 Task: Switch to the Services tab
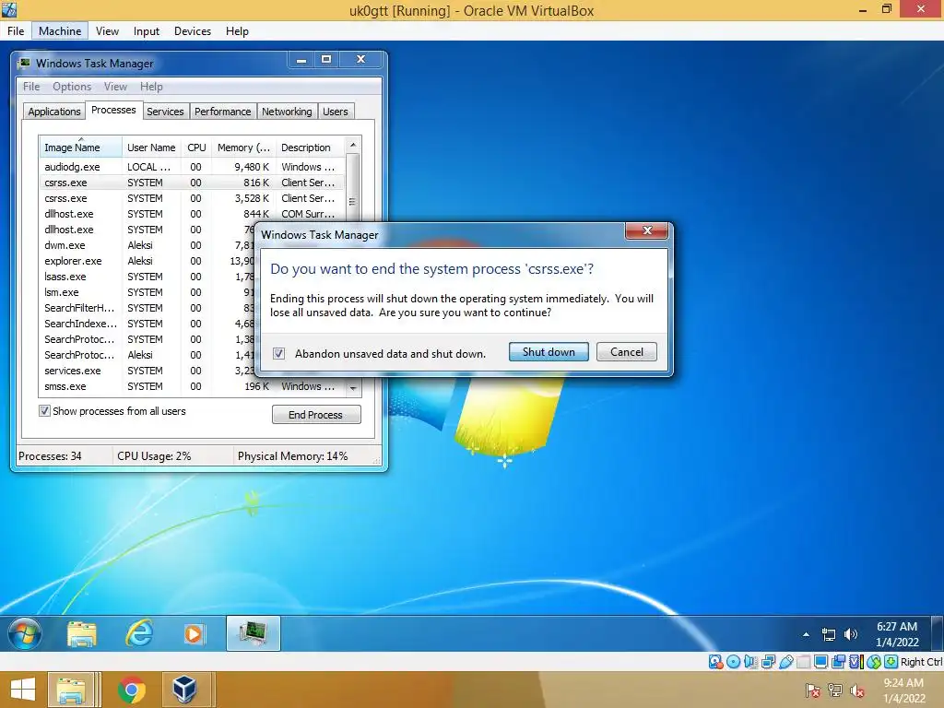[165, 112]
